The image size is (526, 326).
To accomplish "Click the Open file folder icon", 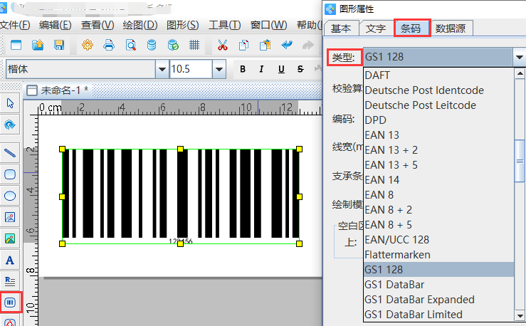I will tap(38, 45).
